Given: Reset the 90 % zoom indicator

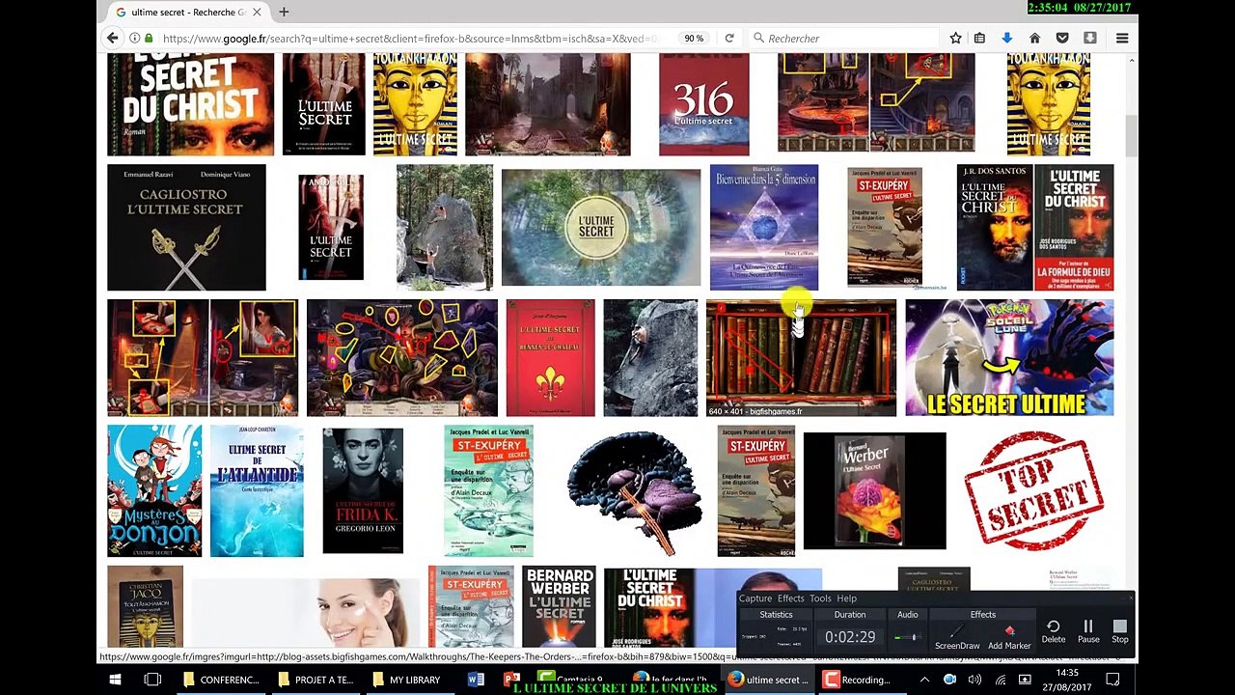Looking at the screenshot, I should 694,38.
